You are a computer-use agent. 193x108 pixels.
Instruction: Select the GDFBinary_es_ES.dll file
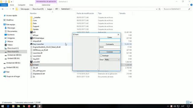click(x=40, y=50)
